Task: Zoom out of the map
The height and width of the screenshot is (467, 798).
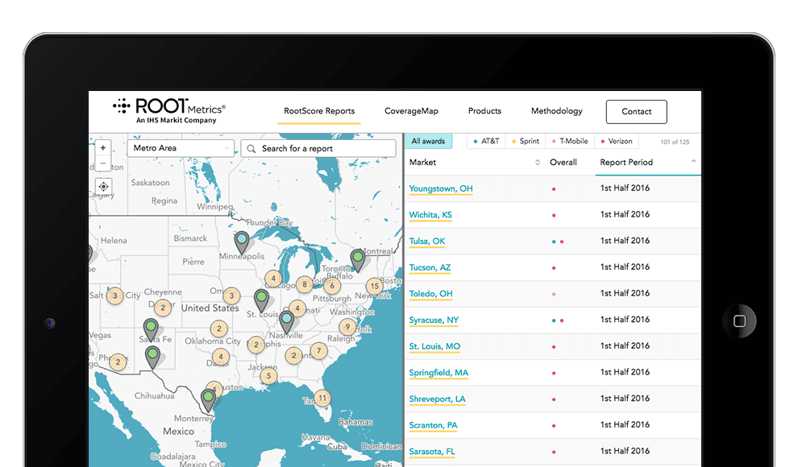Action: (x=103, y=163)
